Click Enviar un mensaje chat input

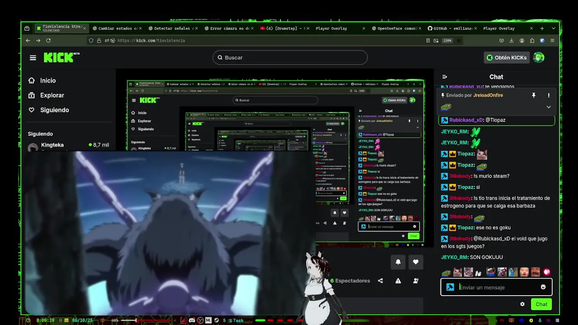coord(497,287)
